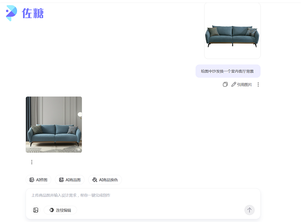Screen dimensions: 301x222
Task: Select the 给图中沙发换一个室内客厅背景 message bubble
Action: (228, 71)
